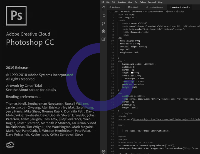Open the View menu
This screenshot has height=154, width=200.
coord(130,2)
